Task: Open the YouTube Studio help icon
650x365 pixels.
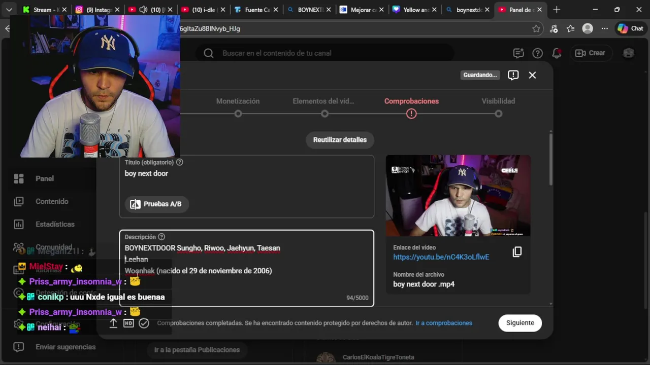Action: (537, 53)
